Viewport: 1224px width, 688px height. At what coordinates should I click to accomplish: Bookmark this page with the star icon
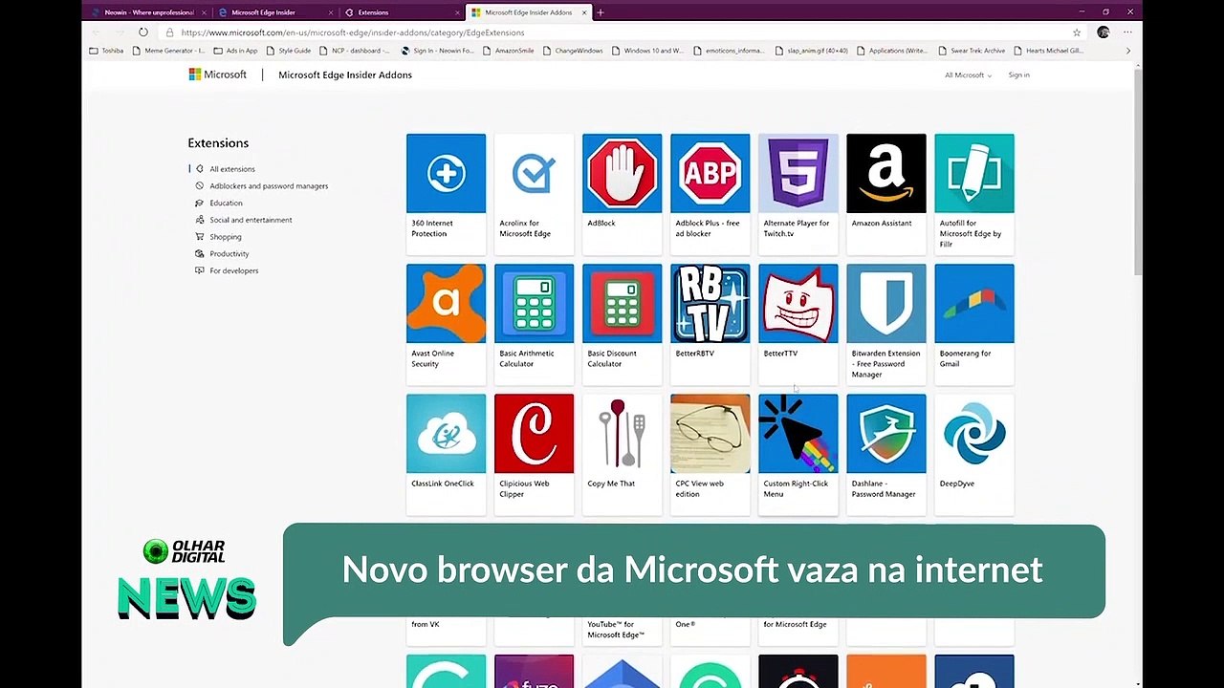click(1077, 32)
